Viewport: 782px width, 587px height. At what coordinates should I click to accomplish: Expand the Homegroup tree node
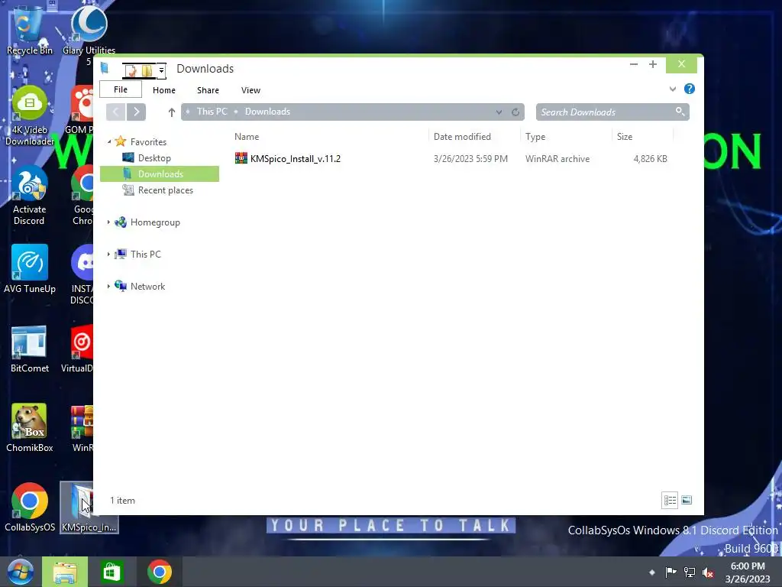pyautogui.click(x=108, y=222)
